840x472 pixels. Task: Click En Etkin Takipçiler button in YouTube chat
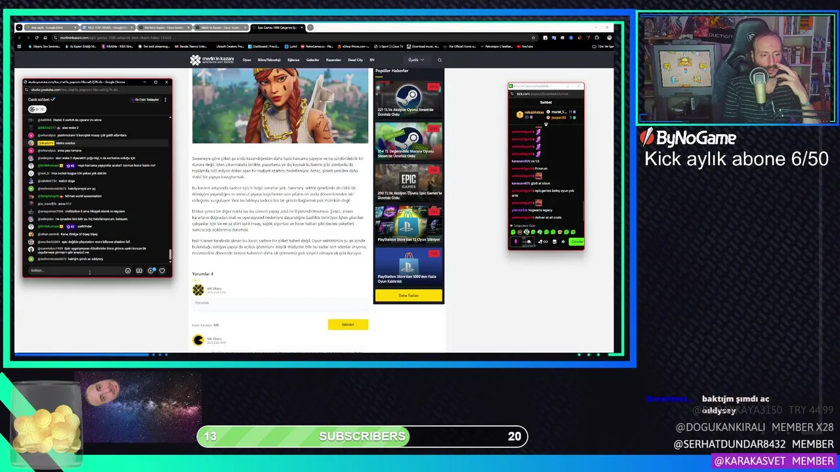coord(145,100)
